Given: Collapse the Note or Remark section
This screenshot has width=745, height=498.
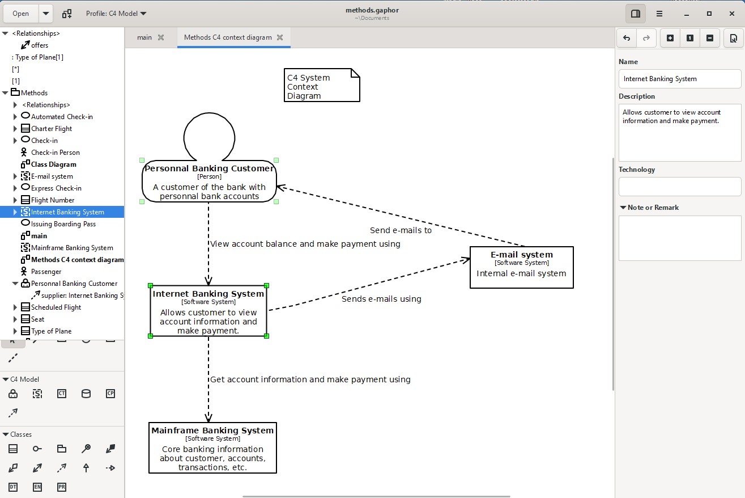Looking at the screenshot, I should click(622, 207).
